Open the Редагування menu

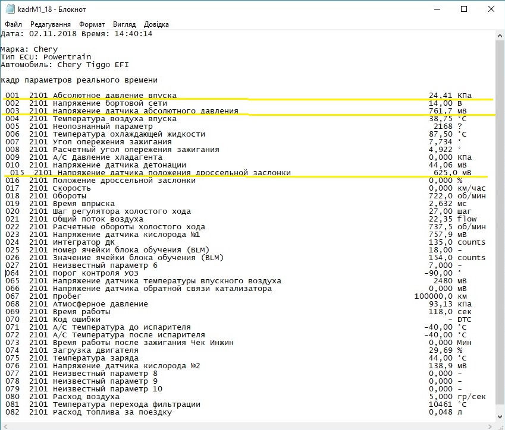(x=50, y=24)
